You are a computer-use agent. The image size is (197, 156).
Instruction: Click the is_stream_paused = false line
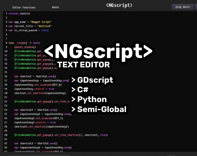tap(29, 30)
